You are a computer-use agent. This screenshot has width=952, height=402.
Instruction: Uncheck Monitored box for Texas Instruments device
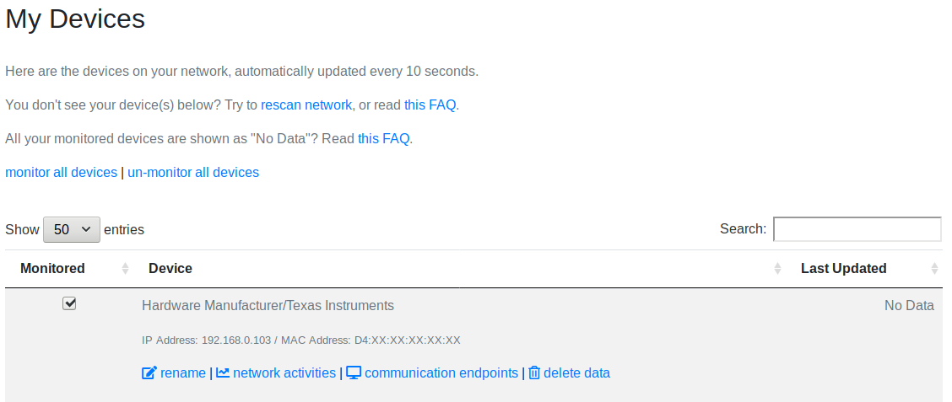69,303
